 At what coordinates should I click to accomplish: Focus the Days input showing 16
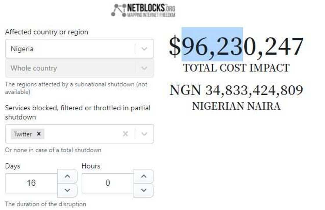[x=31, y=183]
